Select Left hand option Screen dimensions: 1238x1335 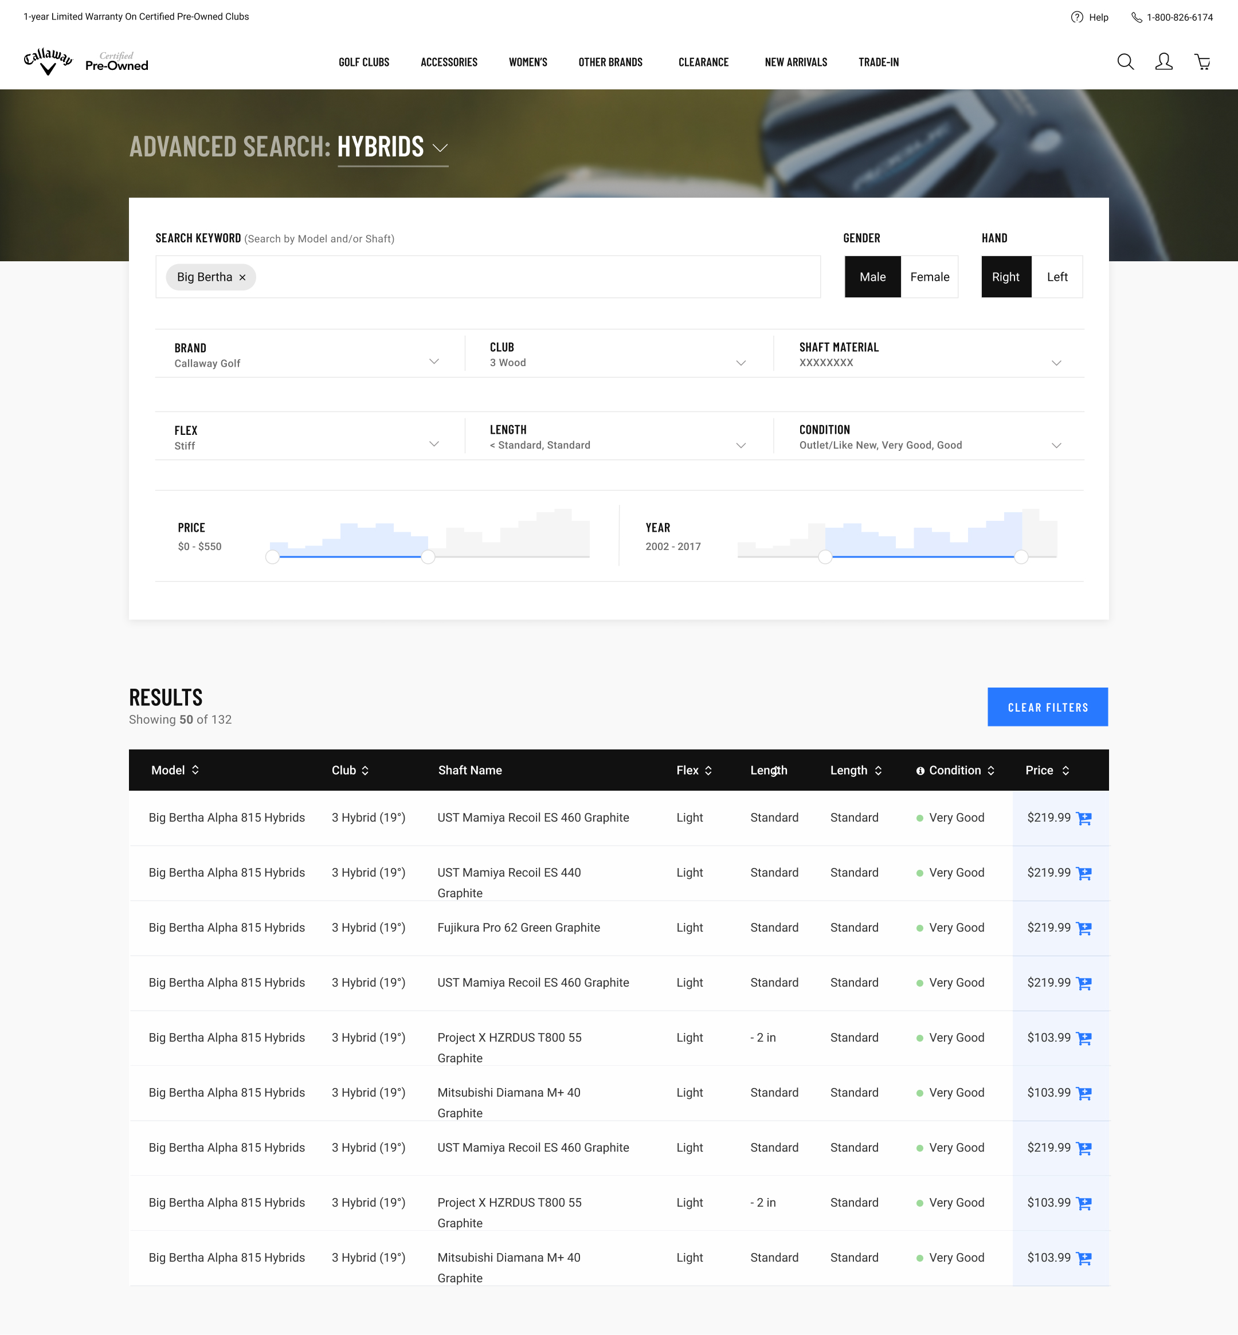1056,277
